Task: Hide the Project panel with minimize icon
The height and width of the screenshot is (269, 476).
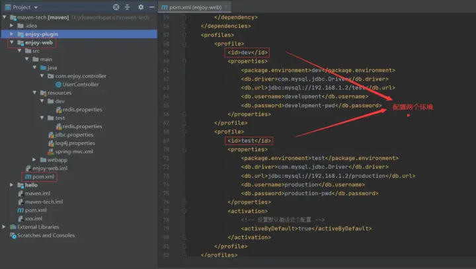Action: [x=152, y=7]
